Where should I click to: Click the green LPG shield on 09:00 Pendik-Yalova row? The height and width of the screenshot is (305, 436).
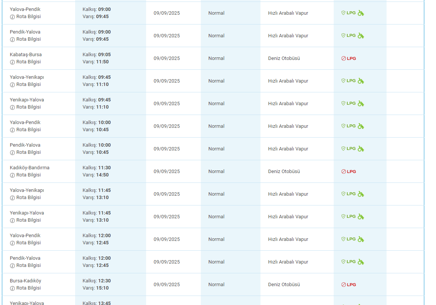tap(344, 35)
